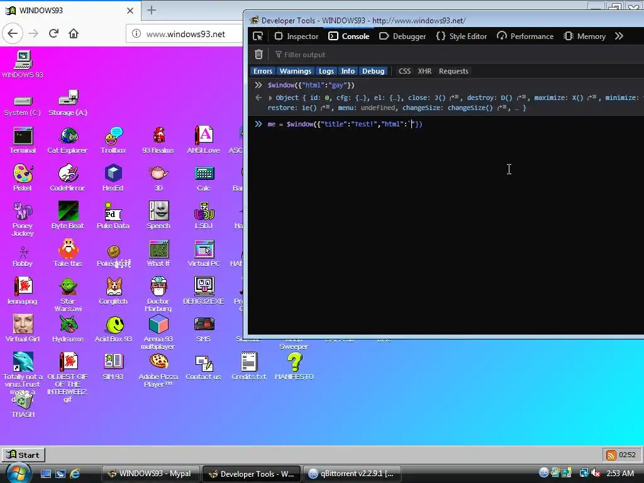The width and height of the screenshot is (644, 483).
Task: Open the Terminal desktop icon
Action: [23, 140]
